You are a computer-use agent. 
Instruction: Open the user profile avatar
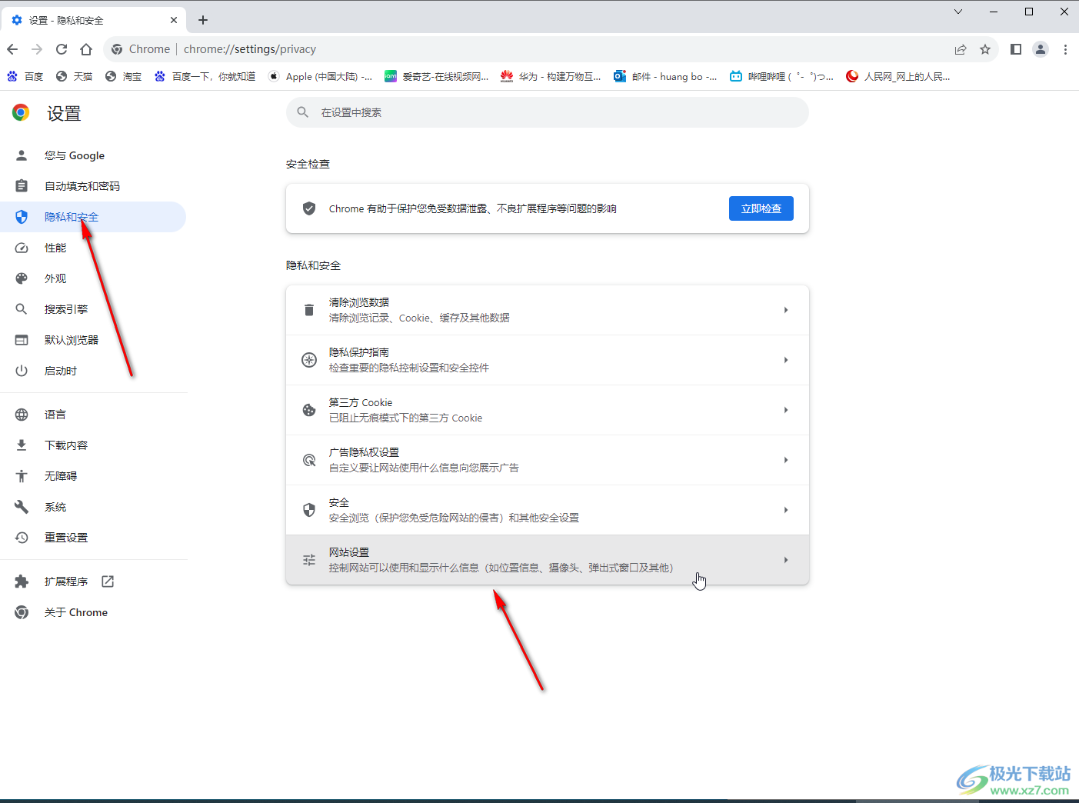pyautogui.click(x=1041, y=49)
